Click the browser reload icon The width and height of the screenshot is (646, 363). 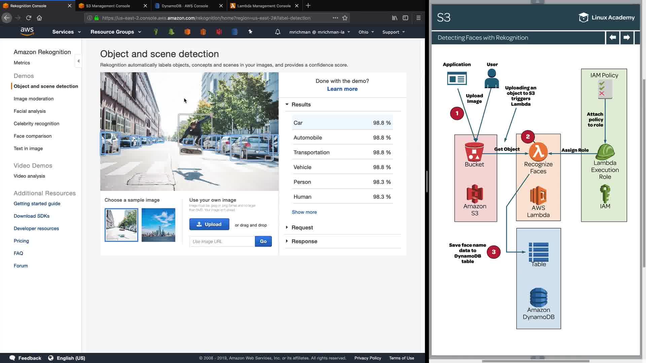(29, 18)
